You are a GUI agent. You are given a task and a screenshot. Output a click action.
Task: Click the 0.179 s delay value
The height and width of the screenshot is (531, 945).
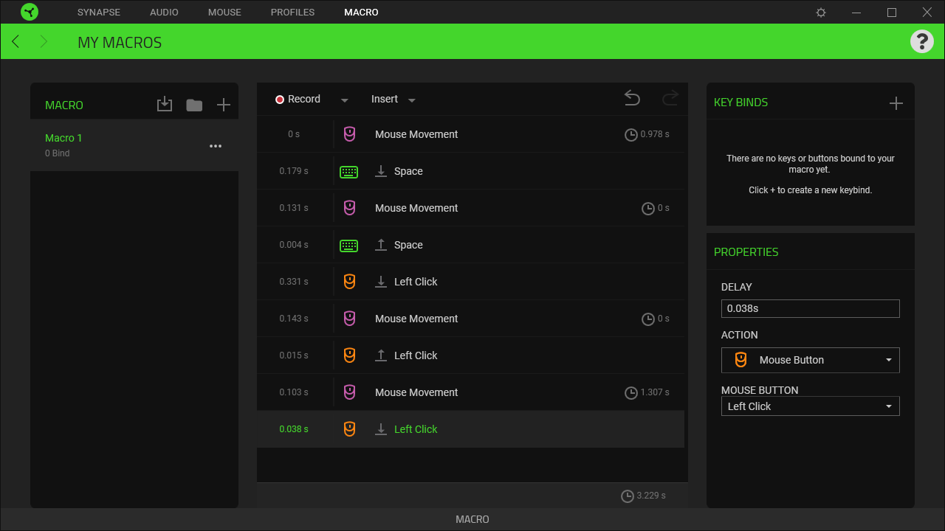point(294,171)
